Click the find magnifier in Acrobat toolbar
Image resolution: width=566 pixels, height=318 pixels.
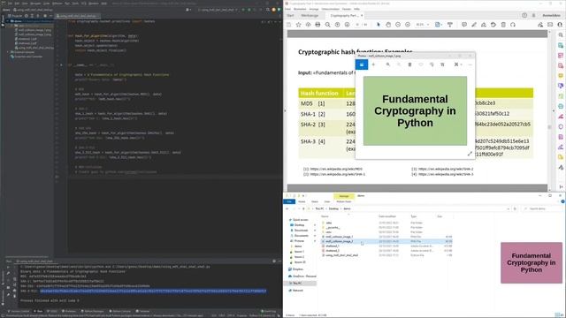click(x=327, y=25)
